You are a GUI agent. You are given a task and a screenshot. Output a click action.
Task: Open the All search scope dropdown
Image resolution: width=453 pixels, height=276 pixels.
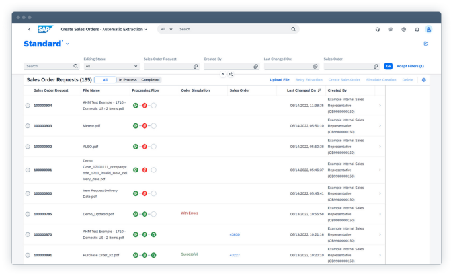click(166, 30)
